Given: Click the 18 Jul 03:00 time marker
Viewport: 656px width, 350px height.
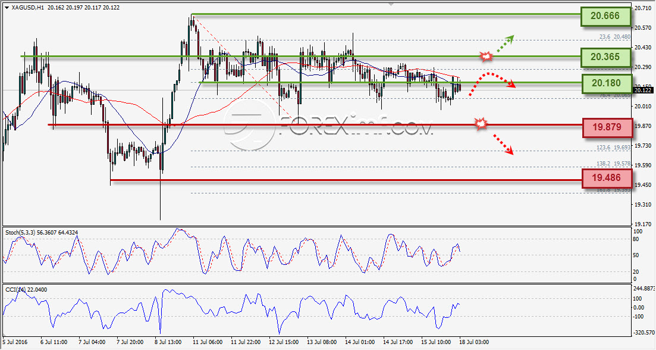Looking at the screenshot, I should pyautogui.click(x=473, y=342).
